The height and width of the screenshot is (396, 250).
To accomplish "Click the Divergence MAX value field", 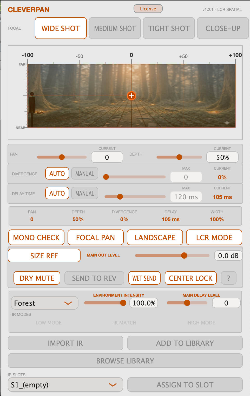I will click(x=186, y=177).
